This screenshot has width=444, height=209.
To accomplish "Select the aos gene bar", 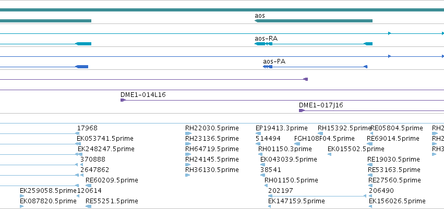I will [x=314, y=21].
